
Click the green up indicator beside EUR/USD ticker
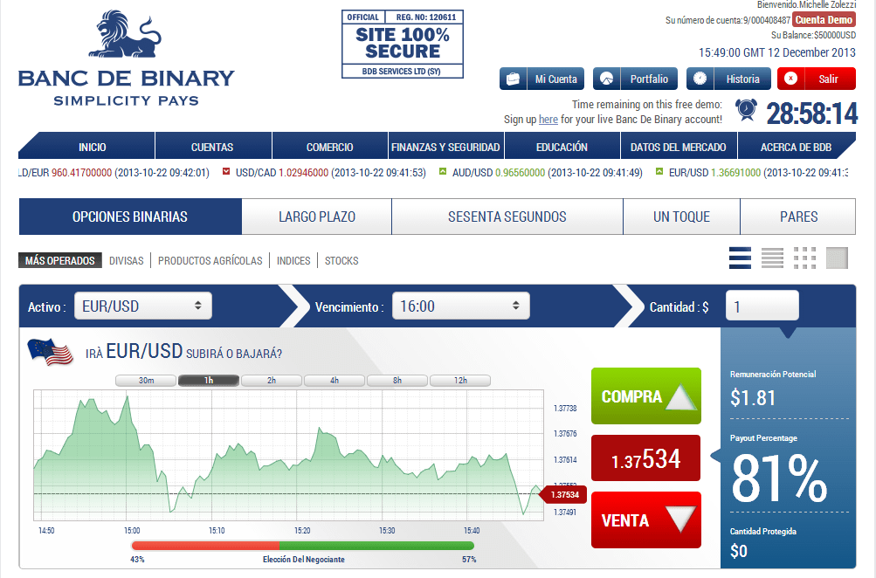click(x=659, y=171)
